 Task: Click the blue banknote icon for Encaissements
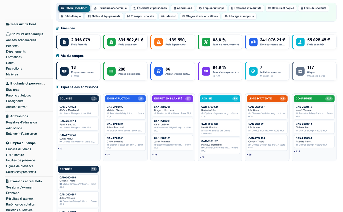click(253, 42)
